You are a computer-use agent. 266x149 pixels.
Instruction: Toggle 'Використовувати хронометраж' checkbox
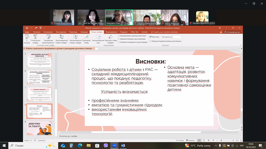119,39
